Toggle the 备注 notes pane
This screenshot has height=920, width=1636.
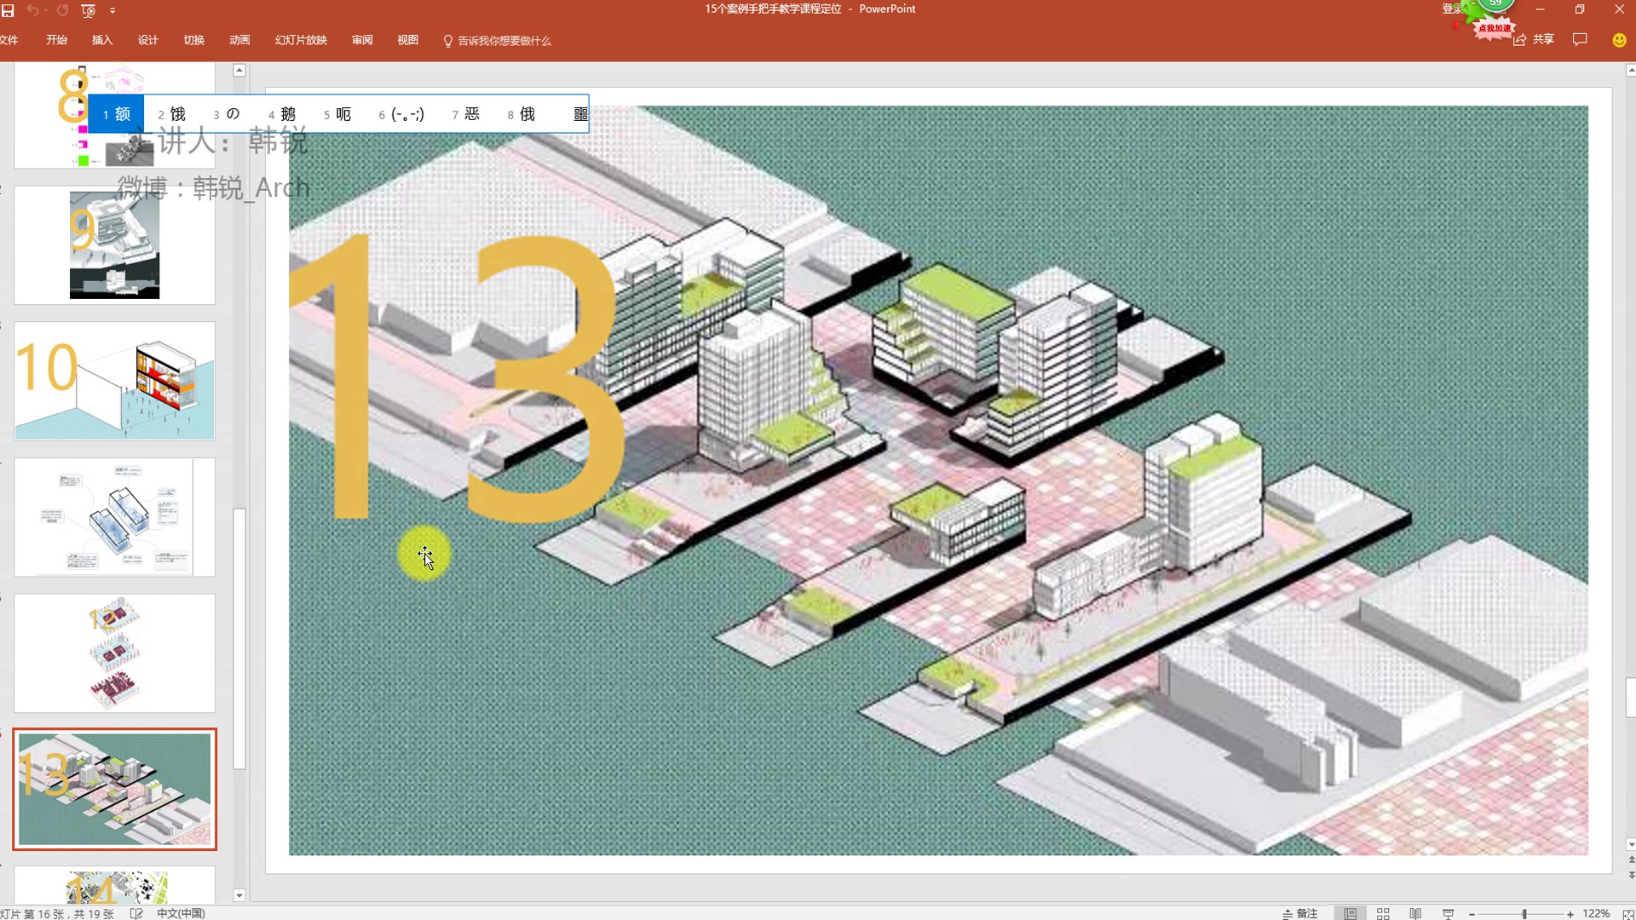point(1300,913)
